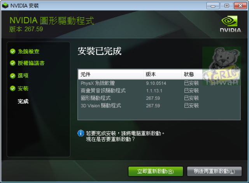This screenshot has width=249, height=183.
Task: Click the green checkmark beside 選項
Action: (13, 76)
